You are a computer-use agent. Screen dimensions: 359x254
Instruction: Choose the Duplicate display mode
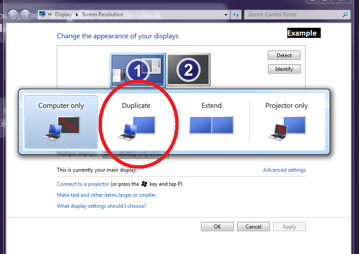pyautogui.click(x=136, y=121)
